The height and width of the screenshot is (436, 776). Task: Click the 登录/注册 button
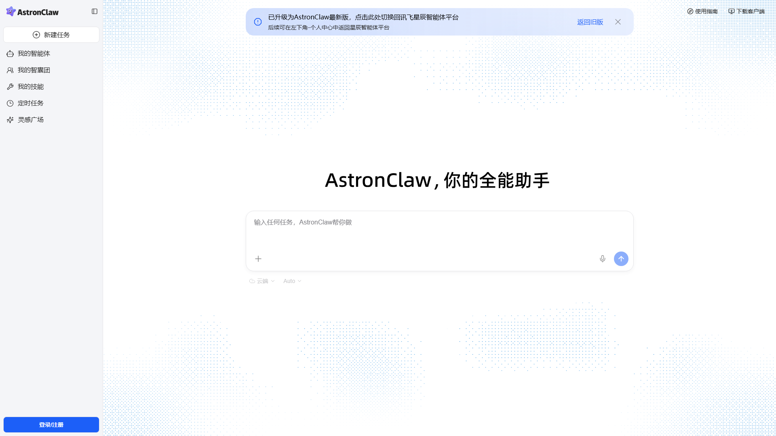[x=51, y=425]
